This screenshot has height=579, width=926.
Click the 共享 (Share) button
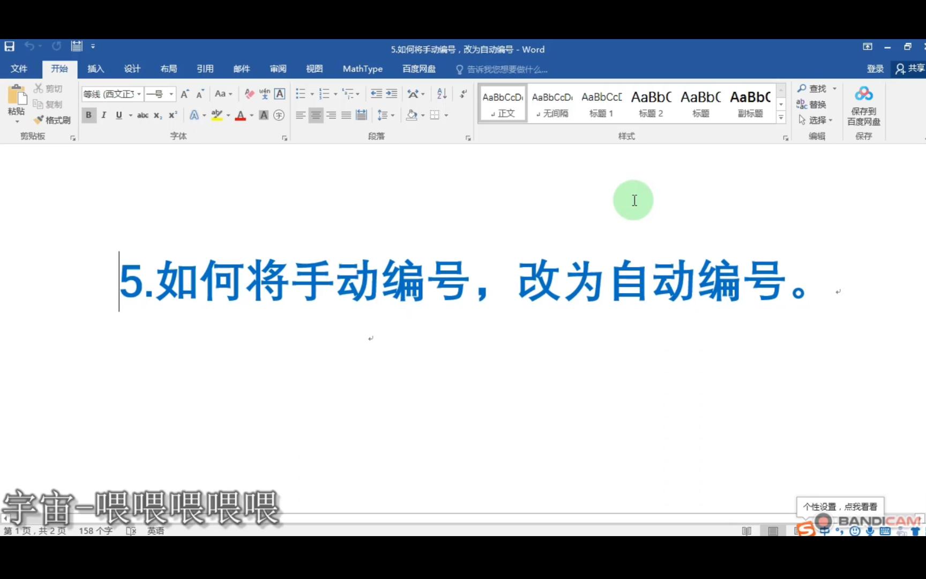point(914,69)
